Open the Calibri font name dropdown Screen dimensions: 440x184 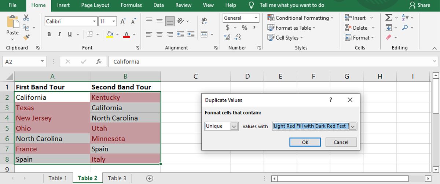[95, 21]
